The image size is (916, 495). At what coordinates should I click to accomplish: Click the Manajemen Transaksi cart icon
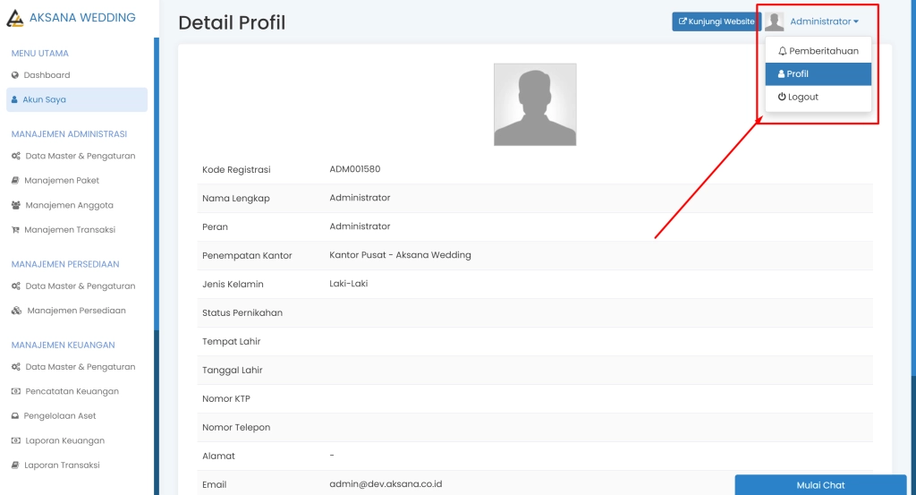click(15, 230)
